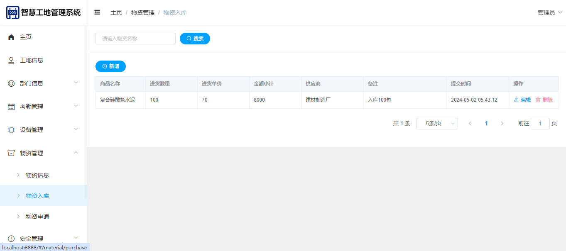Screen dimensions: 566x251
Task: Click the 工地信息 sidebar icon
Action: pos(11,61)
